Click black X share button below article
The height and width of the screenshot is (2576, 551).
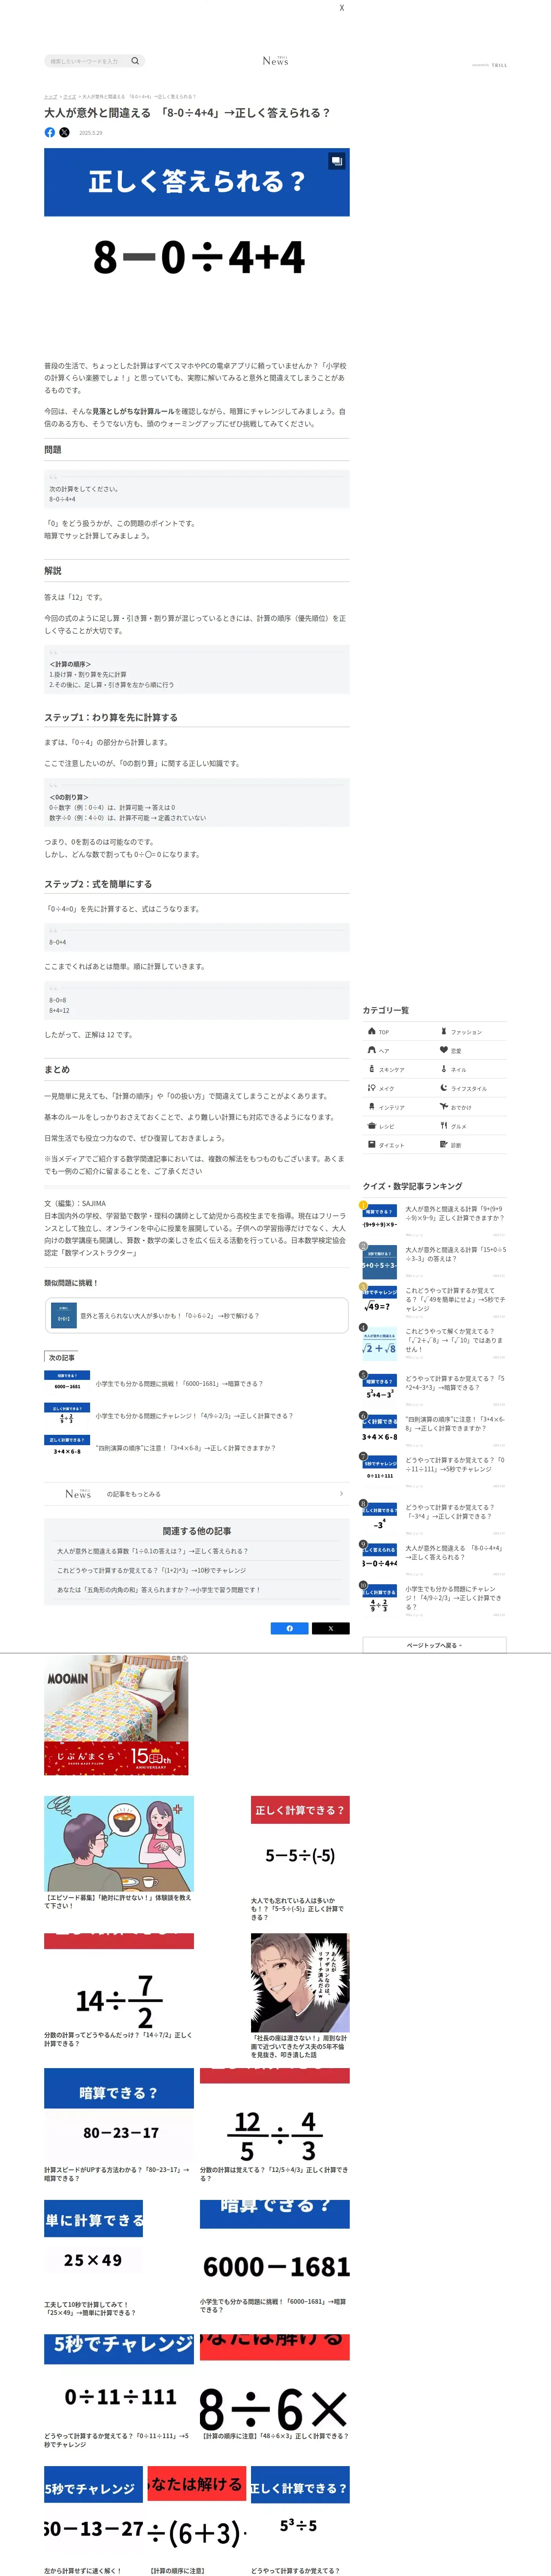point(331,1628)
